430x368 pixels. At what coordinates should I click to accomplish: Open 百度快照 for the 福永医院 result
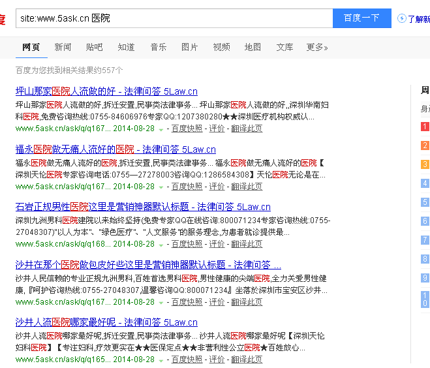click(187, 187)
